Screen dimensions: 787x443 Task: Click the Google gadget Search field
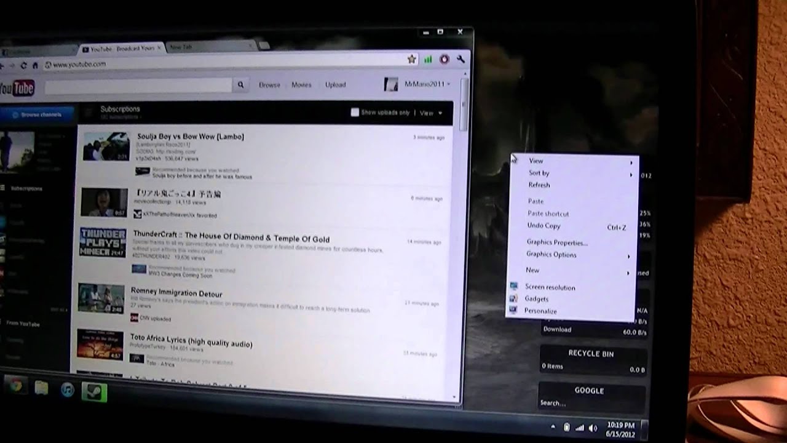click(591, 403)
